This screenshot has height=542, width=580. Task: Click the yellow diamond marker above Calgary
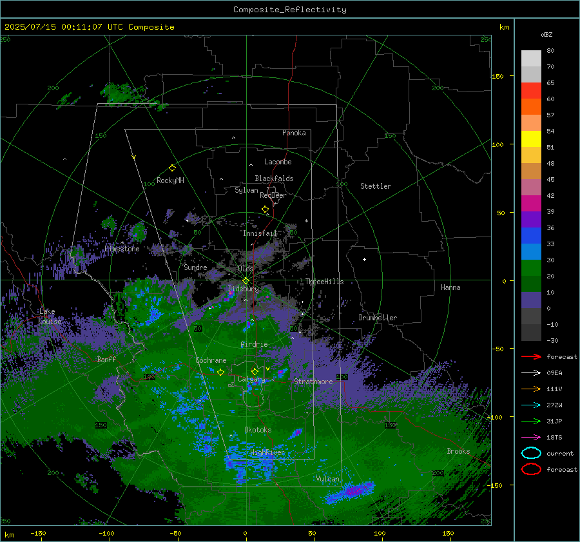(255, 371)
